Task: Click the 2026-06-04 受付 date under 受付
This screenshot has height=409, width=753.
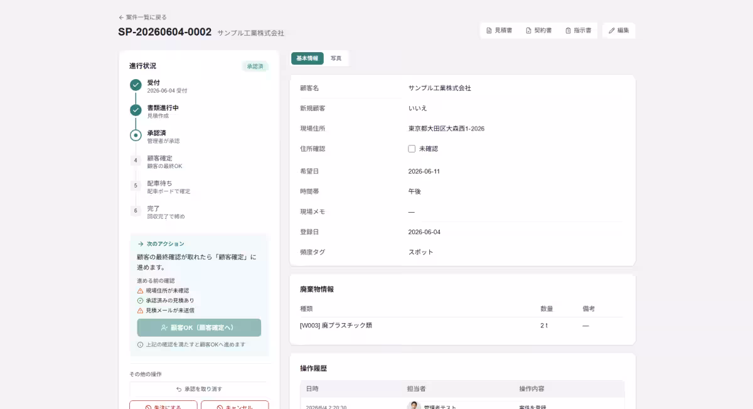Action: pyautogui.click(x=167, y=91)
